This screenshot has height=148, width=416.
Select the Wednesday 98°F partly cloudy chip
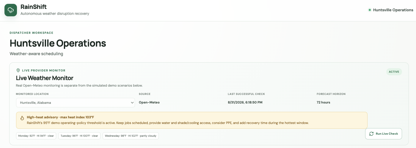coord(131,136)
